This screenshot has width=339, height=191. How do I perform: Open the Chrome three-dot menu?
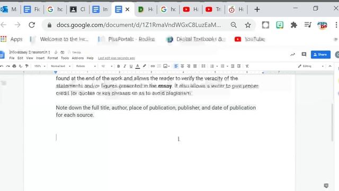(x=336, y=25)
